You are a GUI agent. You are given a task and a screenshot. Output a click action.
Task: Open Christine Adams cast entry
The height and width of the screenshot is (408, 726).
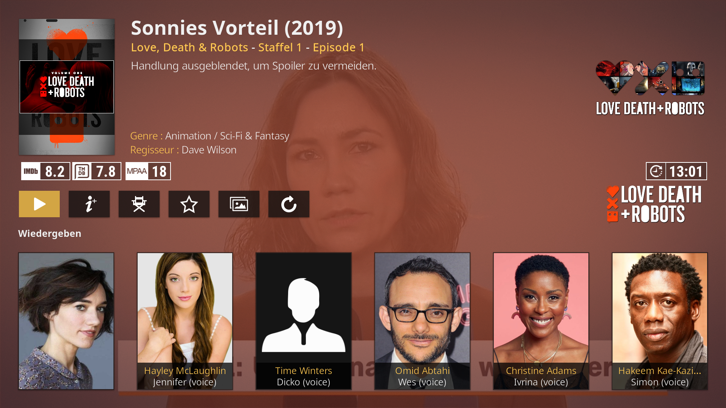click(x=541, y=321)
